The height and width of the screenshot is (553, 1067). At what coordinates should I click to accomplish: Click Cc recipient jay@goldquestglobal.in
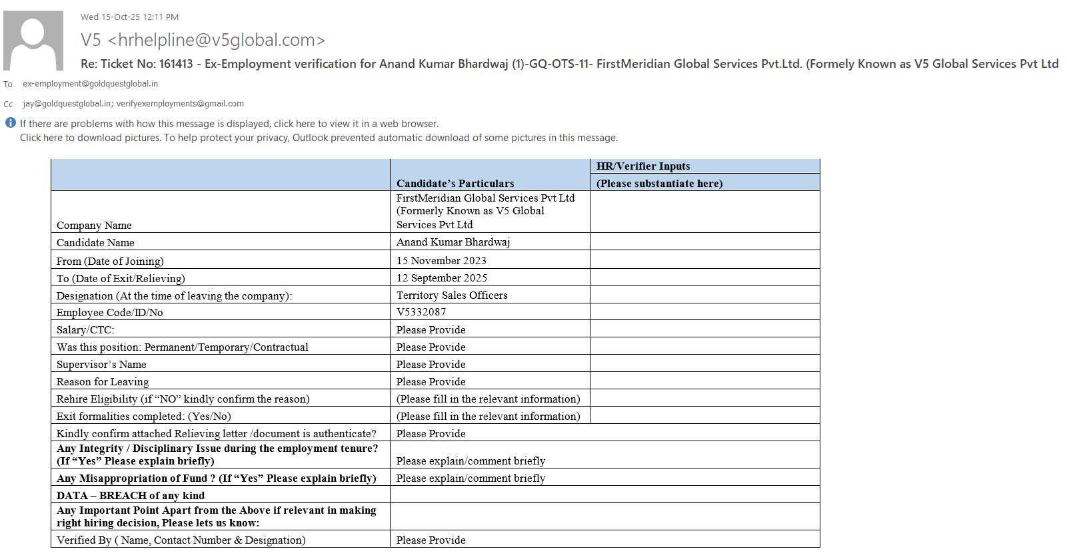[x=67, y=104]
